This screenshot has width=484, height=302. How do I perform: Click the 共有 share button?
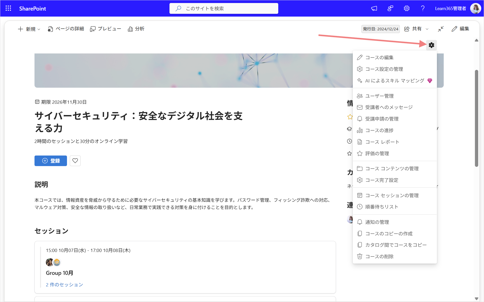click(x=413, y=29)
